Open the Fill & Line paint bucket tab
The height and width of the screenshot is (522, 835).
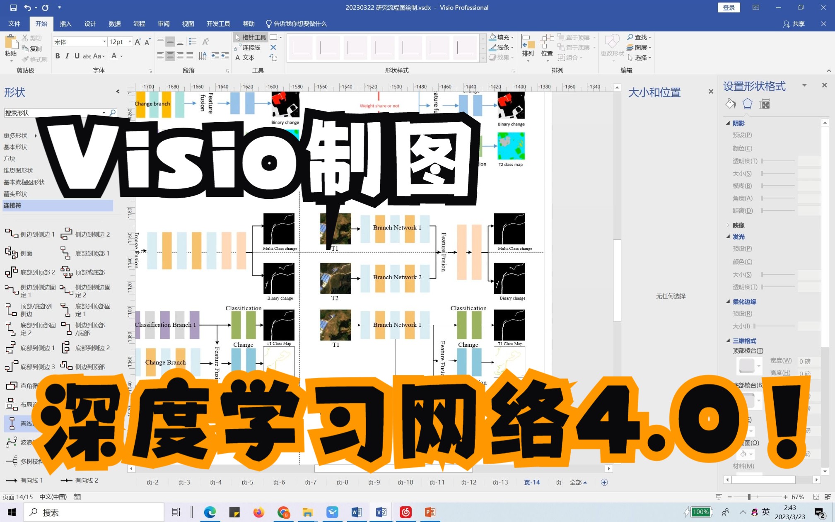click(x=731, y=104)
